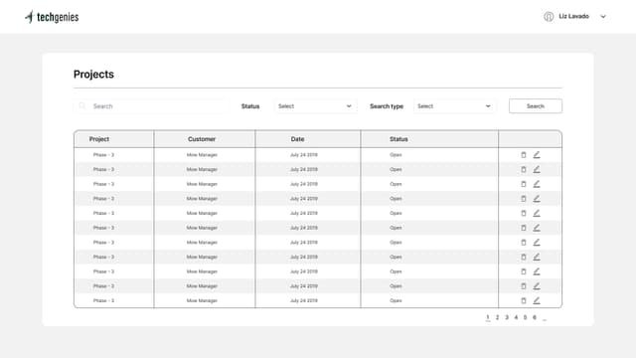Expand the user account chevron menu
Viewport: 636px width, 358px height.
point(603,17)
